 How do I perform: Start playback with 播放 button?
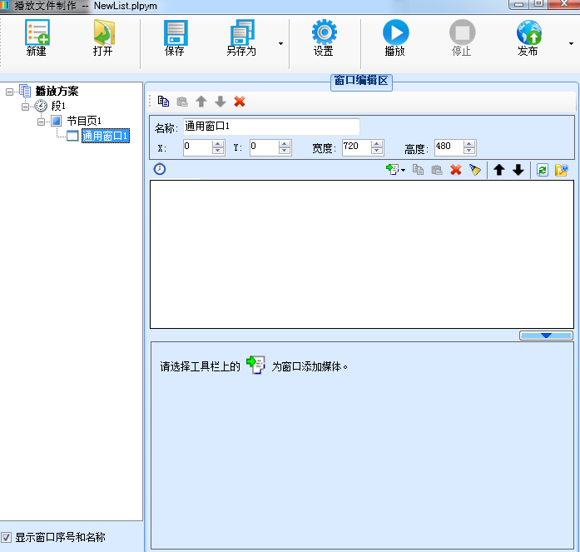(x=395, y=37)
